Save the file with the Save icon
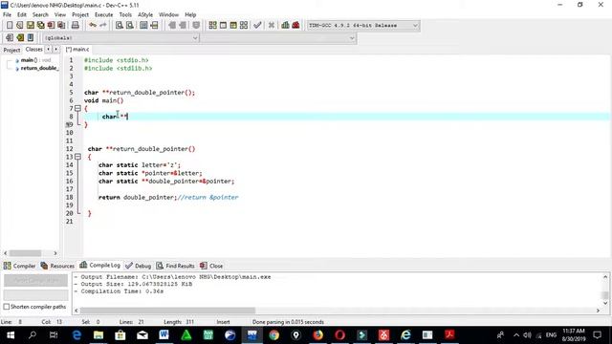This screenshot has width=612, height=344. pyautogui.click(x=30, y=26)
